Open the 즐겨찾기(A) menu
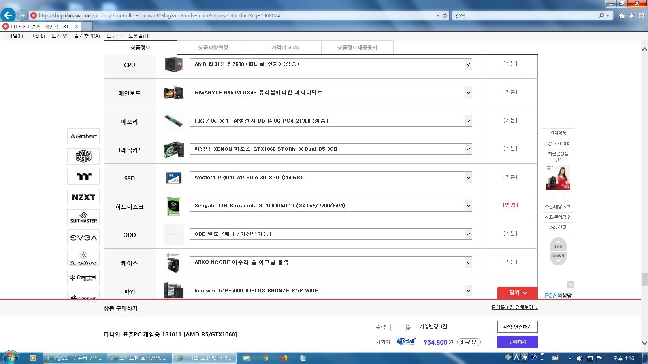648x364 pixels. click(87, 36)
